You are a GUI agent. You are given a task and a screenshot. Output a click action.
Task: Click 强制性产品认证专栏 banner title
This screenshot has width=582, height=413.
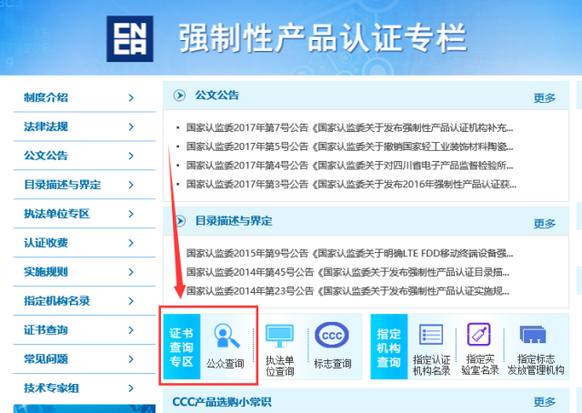pos(323,37)
